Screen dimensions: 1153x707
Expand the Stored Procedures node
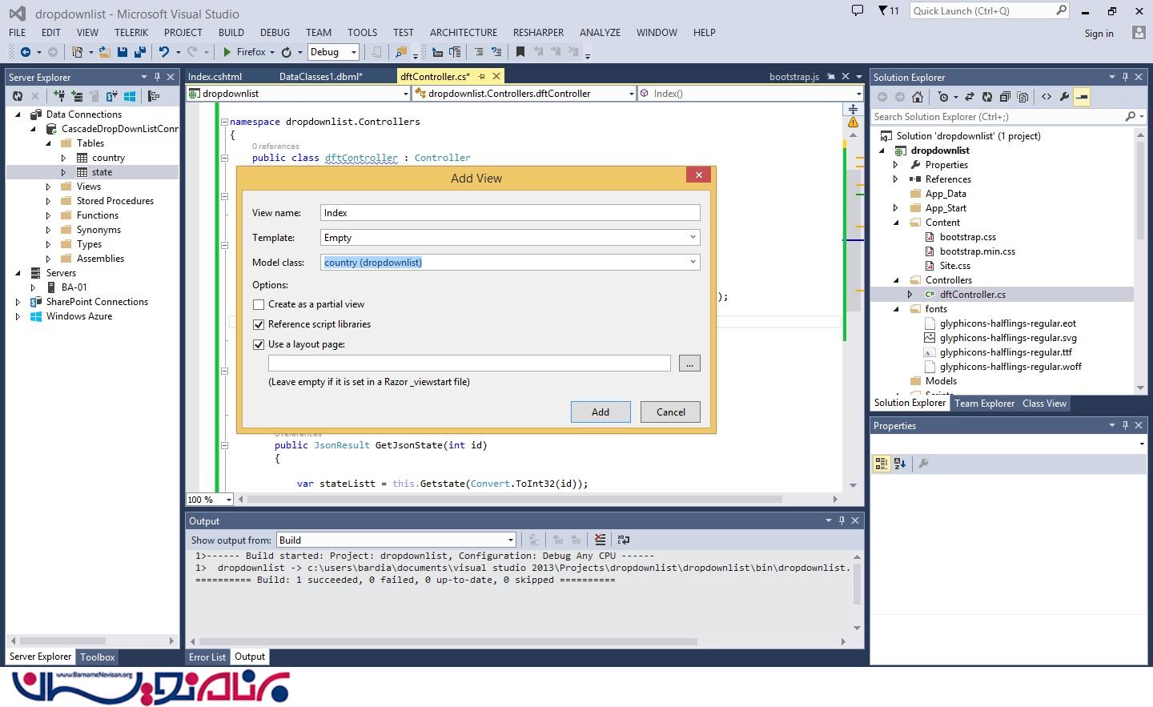(48, 201)
